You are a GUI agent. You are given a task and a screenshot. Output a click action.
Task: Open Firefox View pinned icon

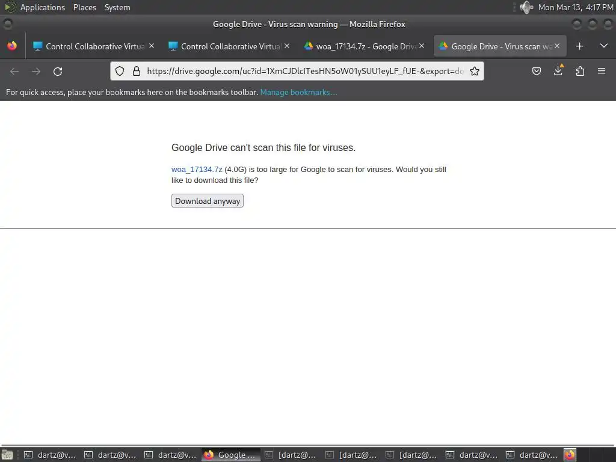point(12,46)
